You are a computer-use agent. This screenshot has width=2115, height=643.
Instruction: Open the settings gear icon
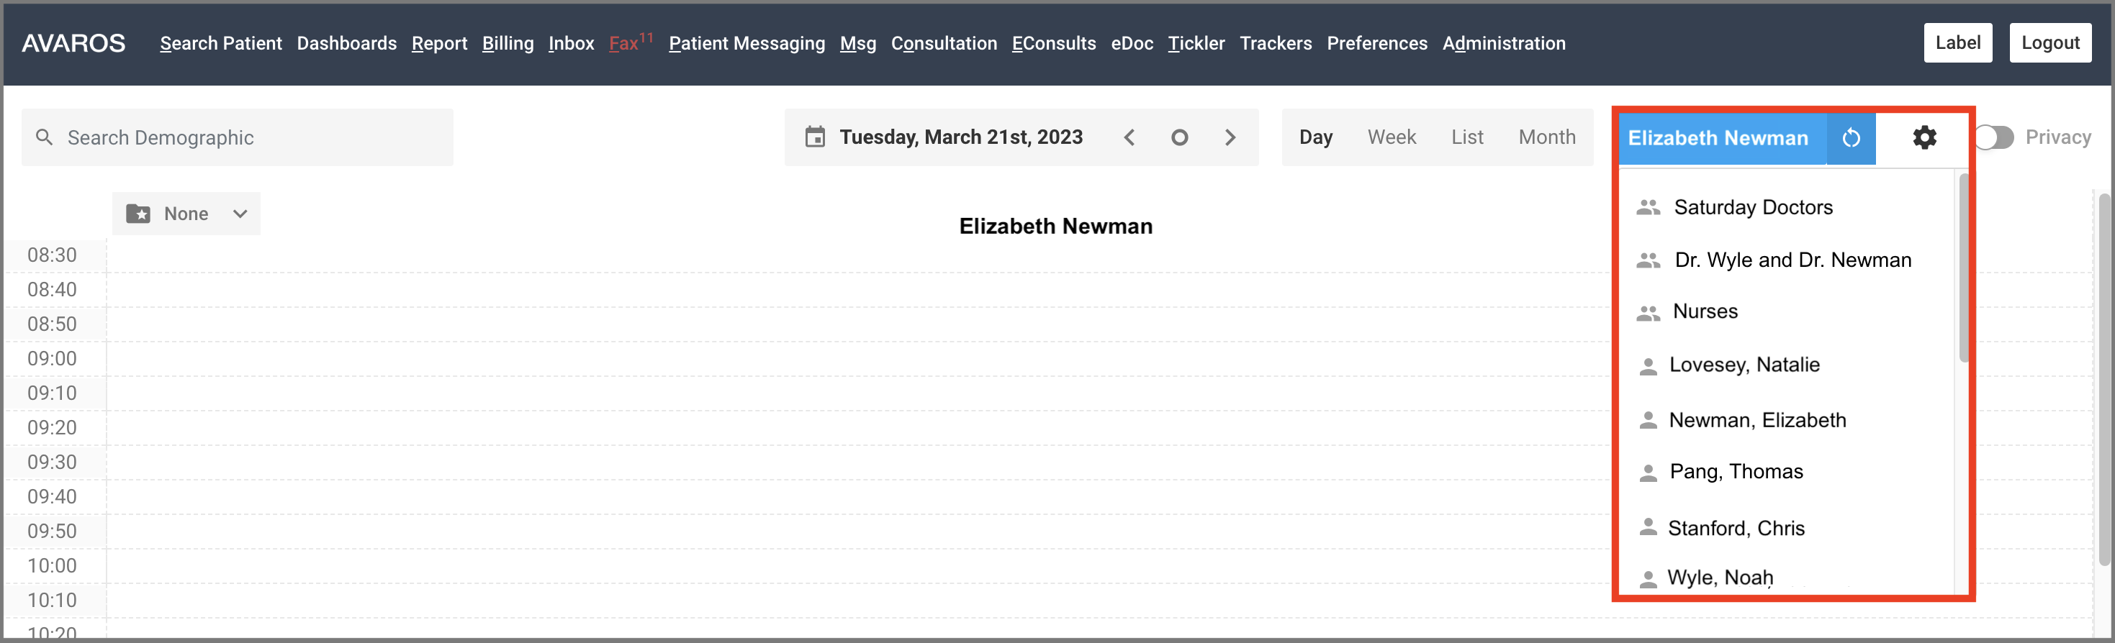1924,138
